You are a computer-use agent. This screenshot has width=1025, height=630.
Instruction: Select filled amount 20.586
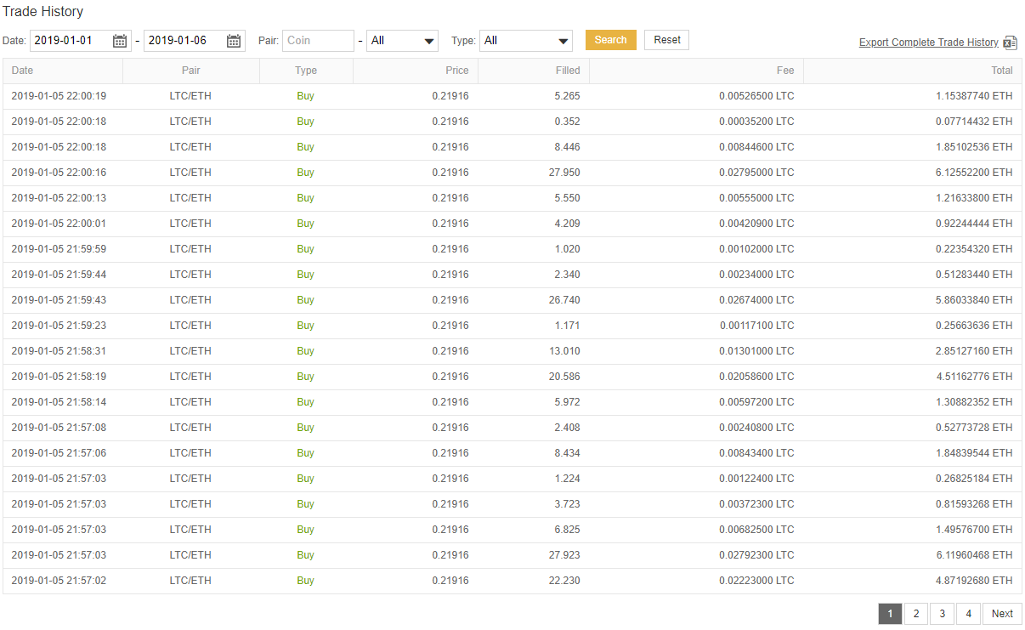[564, 377]
